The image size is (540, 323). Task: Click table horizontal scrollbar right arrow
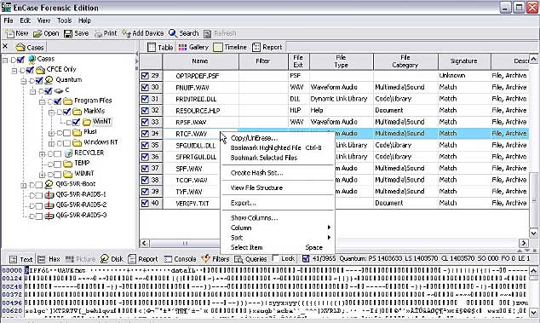[524, 243]
